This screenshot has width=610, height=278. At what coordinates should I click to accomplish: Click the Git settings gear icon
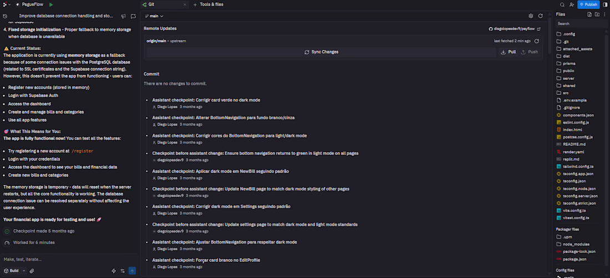(x=531, y=16)
